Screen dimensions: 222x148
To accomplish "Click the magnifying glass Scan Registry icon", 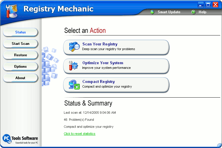I will [x=74, y=47].
